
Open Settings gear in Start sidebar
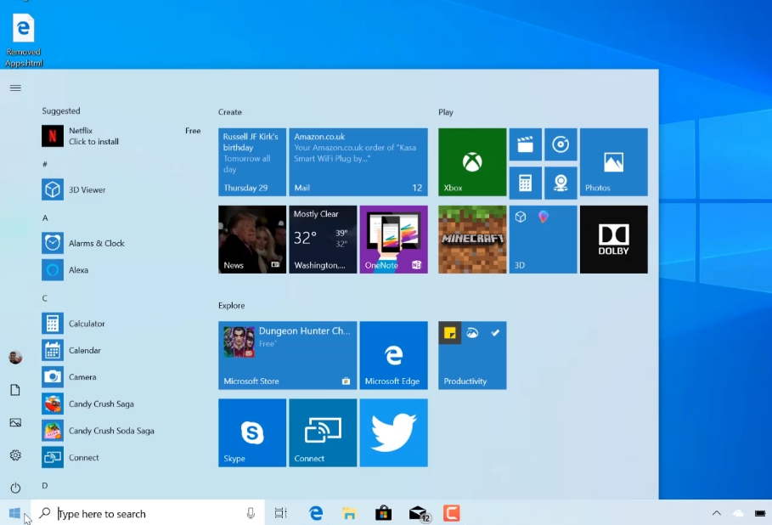click(x=15, y=455)
